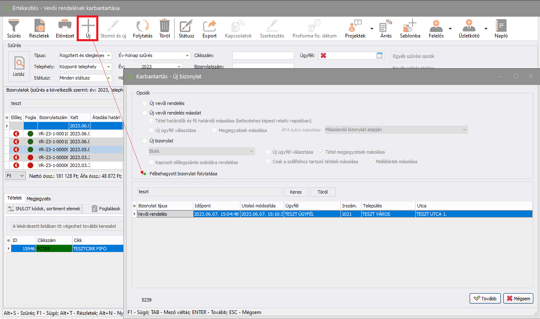Create new document with Új icon
Image resolution: width=540 pixels, height=319 pixels.
[88, 26]
